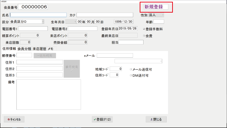Image resolution: width=227 pixels, height=128 pixels.
Task: Click the 来店回数 field
Action: click(25, 42)
